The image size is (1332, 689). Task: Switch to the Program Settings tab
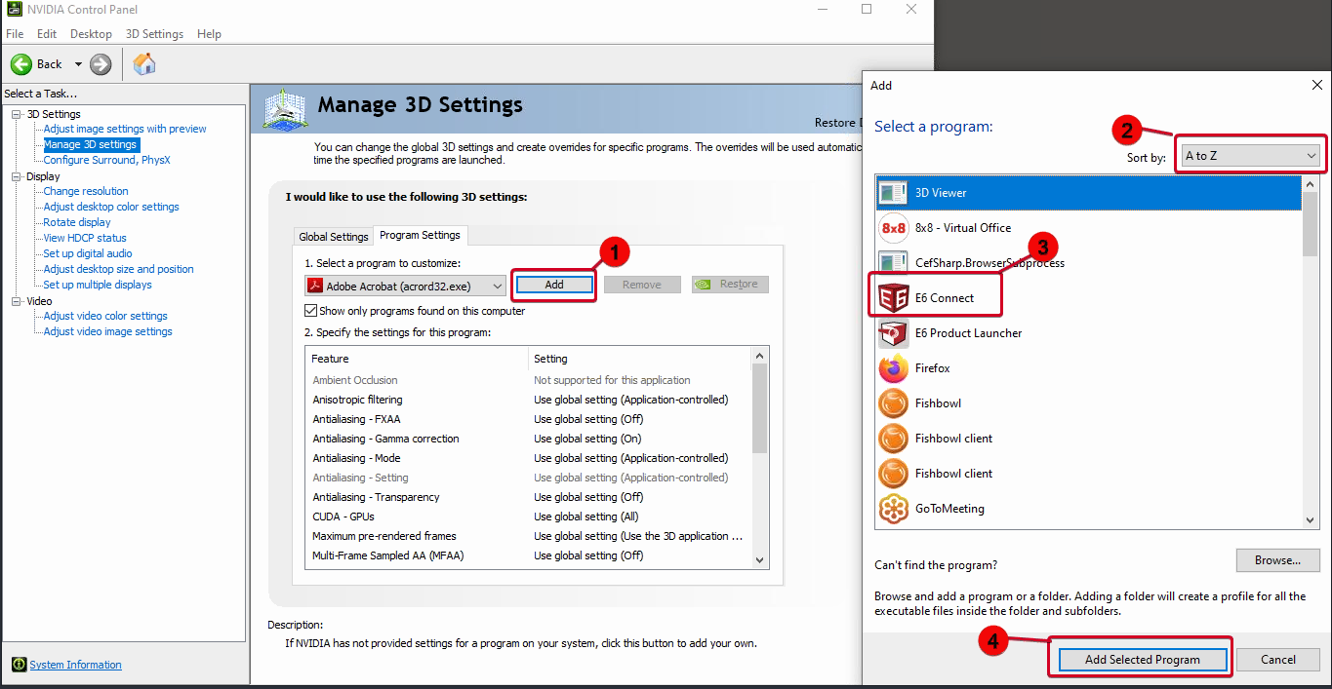420,235
